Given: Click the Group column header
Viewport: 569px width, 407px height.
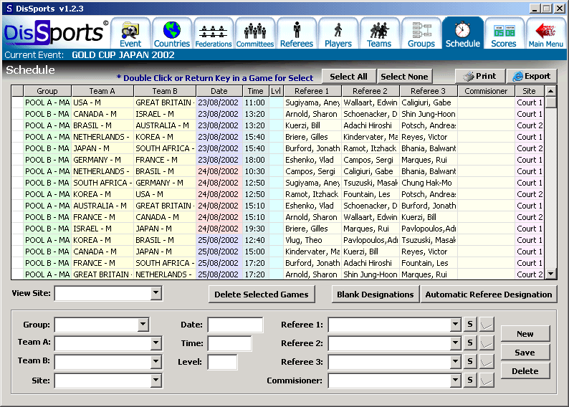Looking at the screenshot, I should [x=47, y=91].
